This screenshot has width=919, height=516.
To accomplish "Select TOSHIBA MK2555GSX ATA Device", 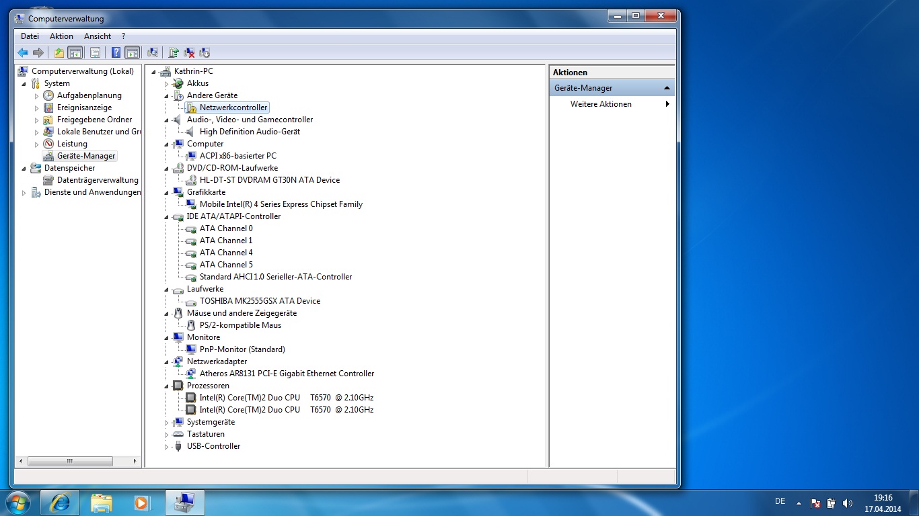I will [260, 301].
